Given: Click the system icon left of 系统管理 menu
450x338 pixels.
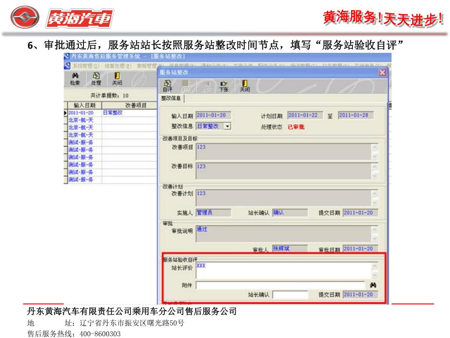Looking at the screenshot, I should click(67, 66).
